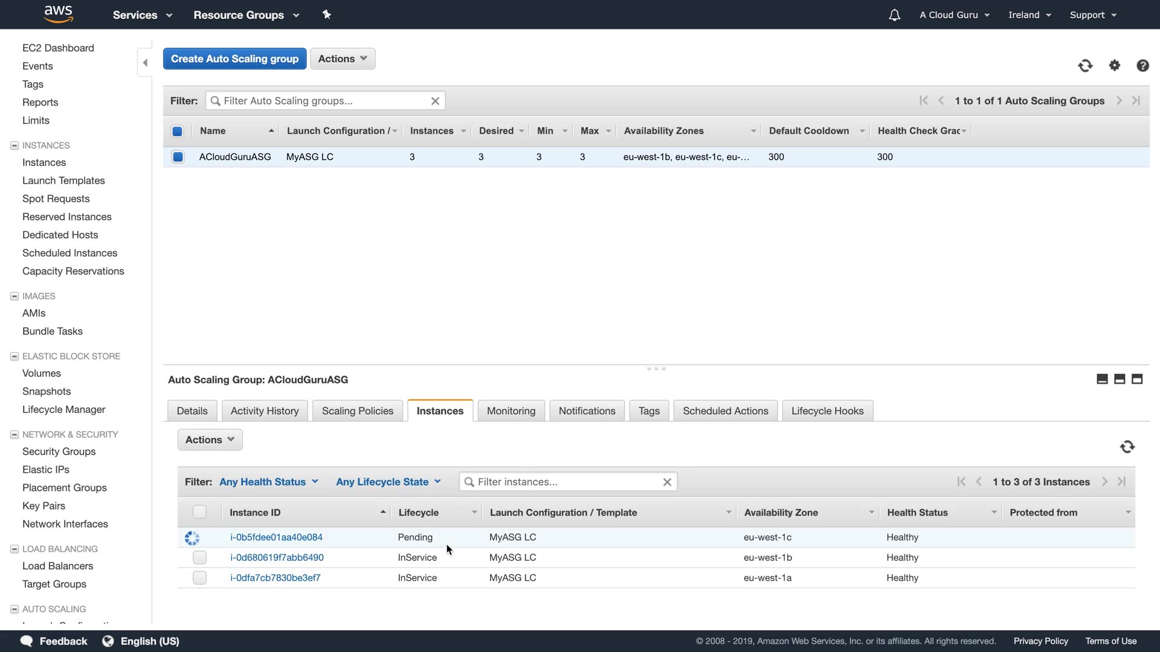Click the pin shortcuts icon in navbar
The width and height of the screenshot is (1160, 652).
(x=327, y=14)
